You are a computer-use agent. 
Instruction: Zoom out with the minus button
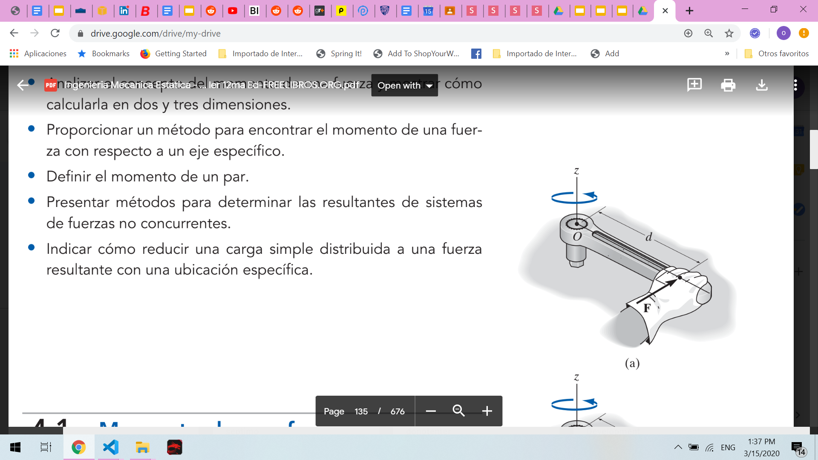pyautogui.click(x=431, y=411)
